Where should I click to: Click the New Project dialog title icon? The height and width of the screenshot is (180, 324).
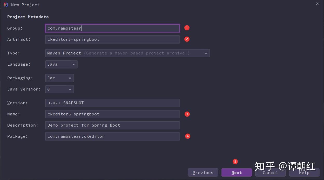6,4
